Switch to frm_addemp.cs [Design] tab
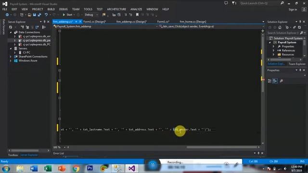The height and width of the screenshot is (173, 308). pyautogui.click(x=131, y=22)
